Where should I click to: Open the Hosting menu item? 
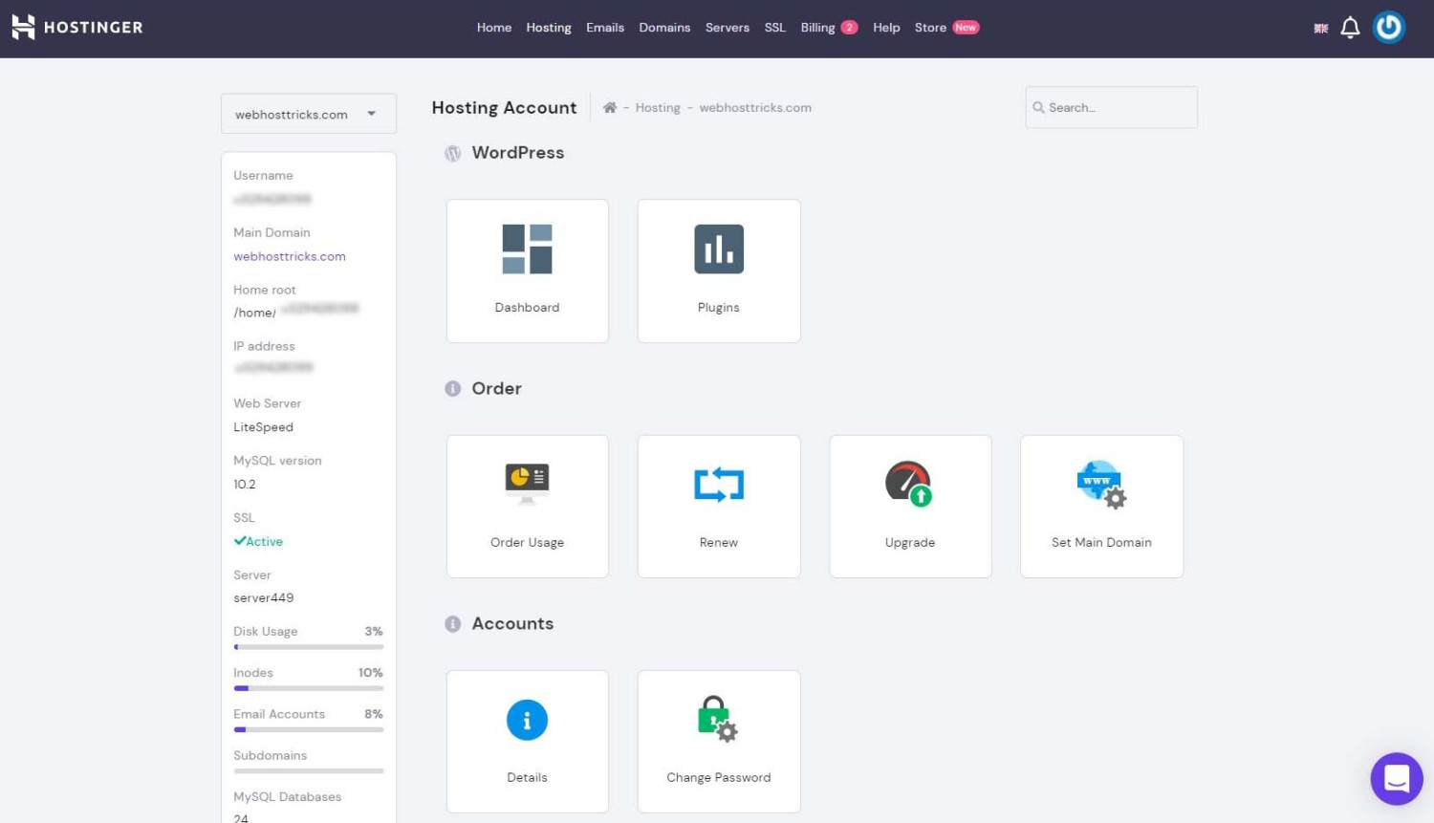[x=548, y=28]
